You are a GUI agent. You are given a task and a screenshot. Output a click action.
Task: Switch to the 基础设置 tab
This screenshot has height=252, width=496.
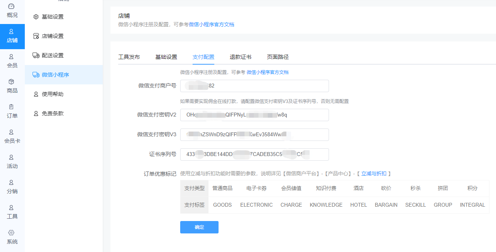(166, 57)
